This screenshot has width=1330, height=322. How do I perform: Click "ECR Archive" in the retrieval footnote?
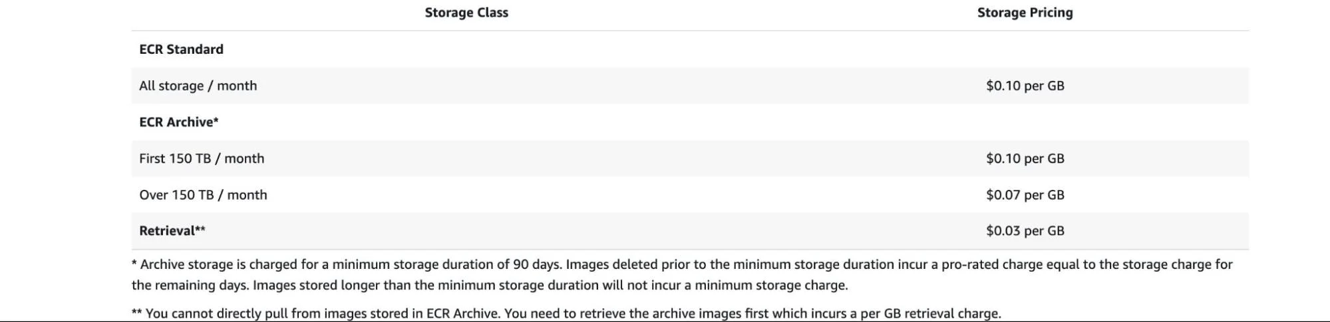point(462,313)
